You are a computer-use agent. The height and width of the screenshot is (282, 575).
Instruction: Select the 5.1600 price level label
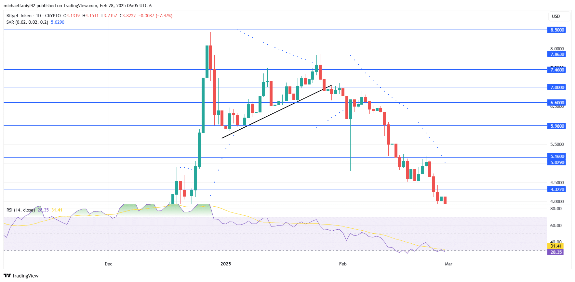coord(557,156)
